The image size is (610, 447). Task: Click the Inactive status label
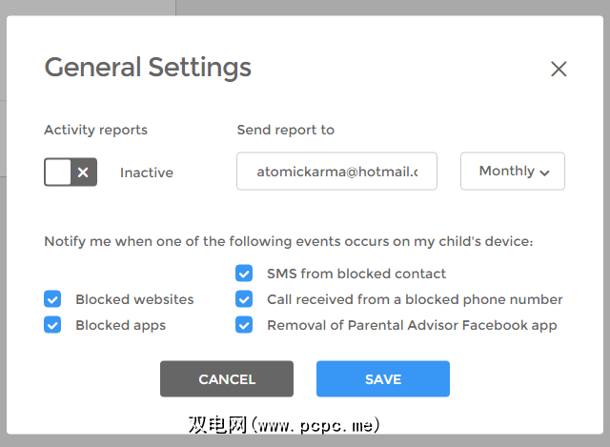pyautogui.click(x=147, y=173)
